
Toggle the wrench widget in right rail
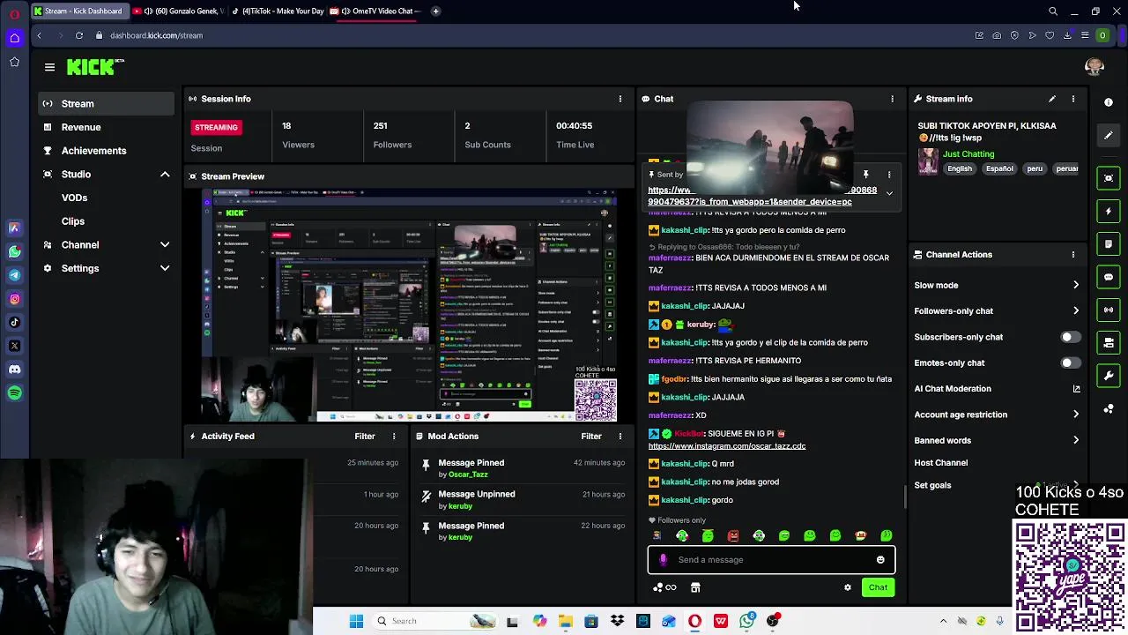point(1109,376)
